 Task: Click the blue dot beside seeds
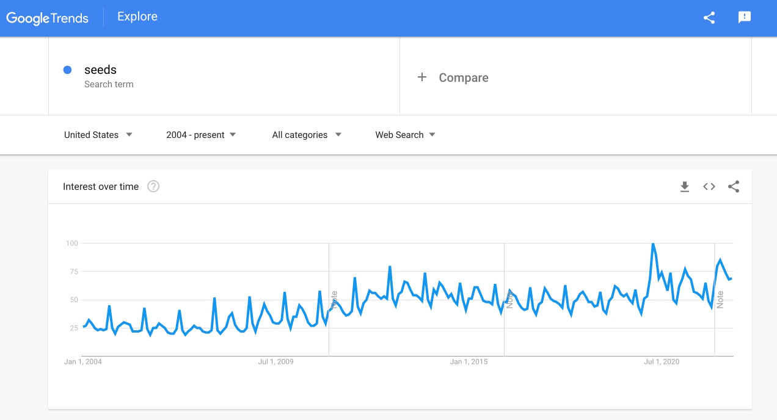68,70
